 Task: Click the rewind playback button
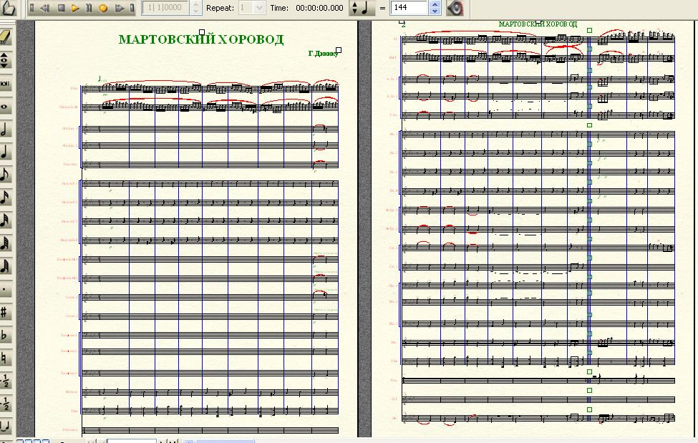coord(45,8)
